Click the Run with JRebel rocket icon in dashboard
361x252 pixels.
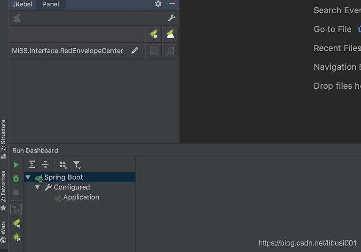coord(16,223)
